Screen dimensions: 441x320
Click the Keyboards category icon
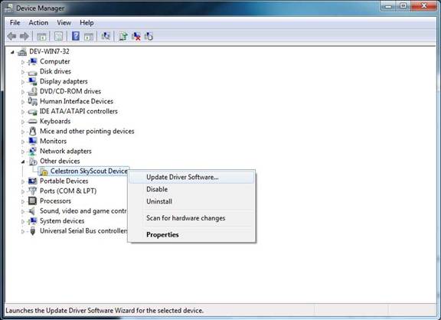point(33,121)
